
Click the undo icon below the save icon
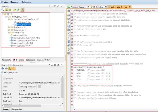(69, 15)
